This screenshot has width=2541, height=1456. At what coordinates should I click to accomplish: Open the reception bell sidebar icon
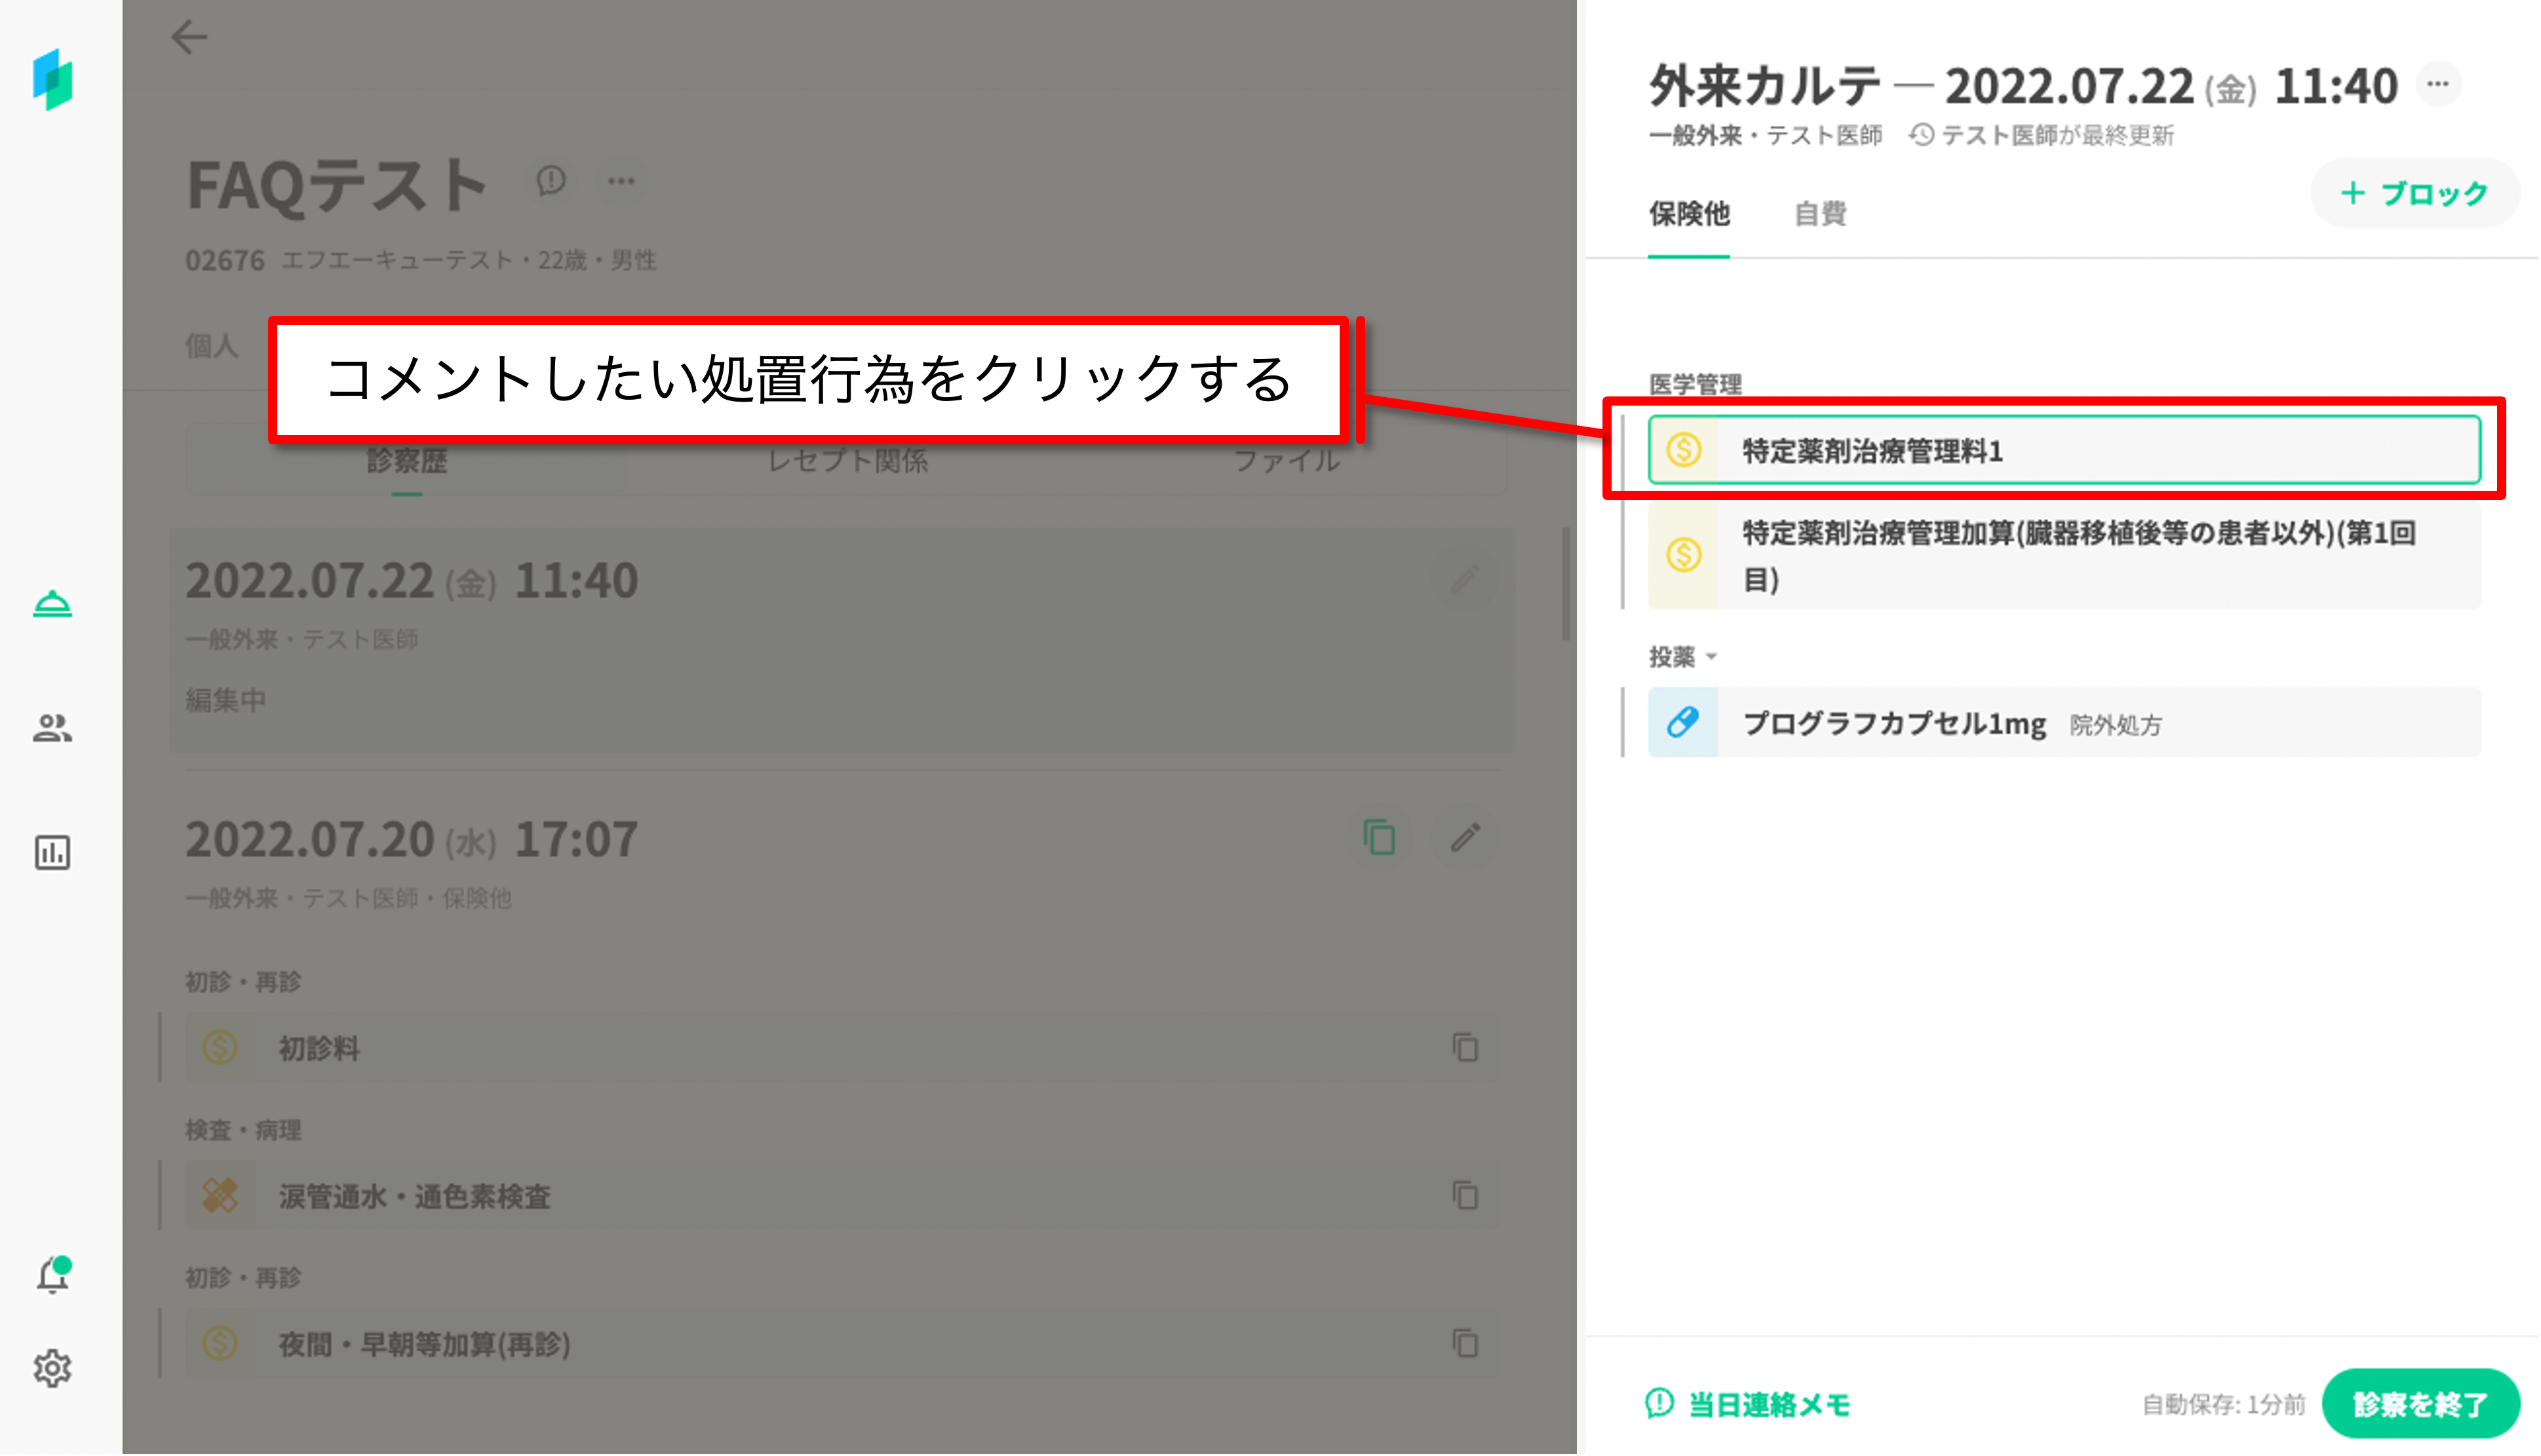[x=52, y=604]
